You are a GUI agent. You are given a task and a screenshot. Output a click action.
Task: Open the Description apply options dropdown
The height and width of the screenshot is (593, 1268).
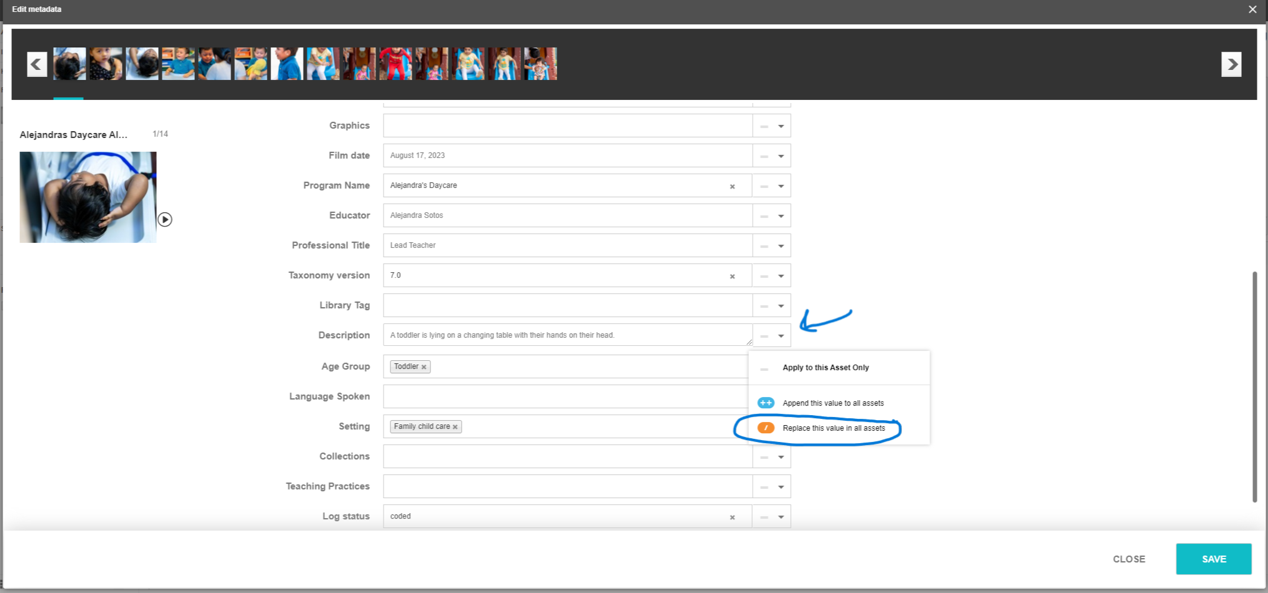(x=781, y=335)
